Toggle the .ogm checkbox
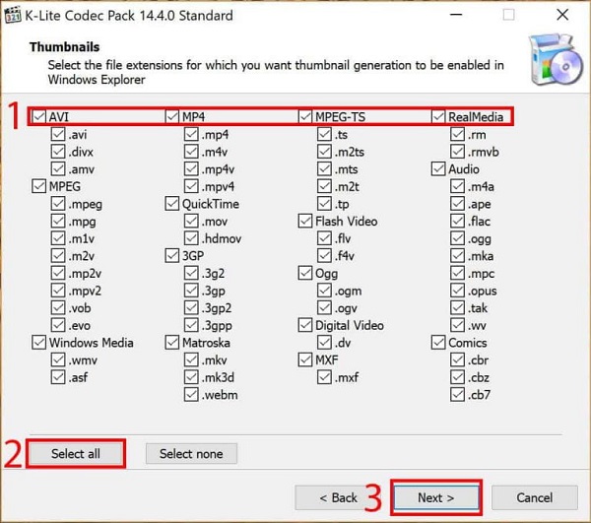591x523 pixels. pos(324,291)
